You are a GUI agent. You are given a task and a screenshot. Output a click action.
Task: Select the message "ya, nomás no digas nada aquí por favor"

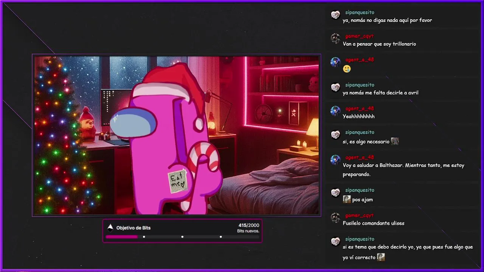(x=387, y=20)
